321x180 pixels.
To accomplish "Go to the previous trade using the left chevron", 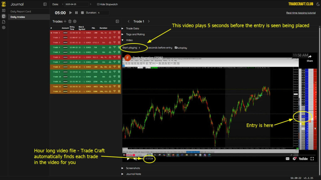I will [x=129, y=22].
